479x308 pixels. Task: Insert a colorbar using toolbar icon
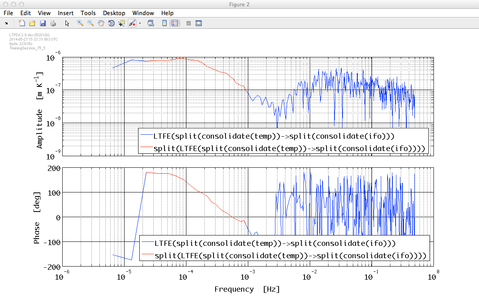pyautogui.click(x=164, y=23)
